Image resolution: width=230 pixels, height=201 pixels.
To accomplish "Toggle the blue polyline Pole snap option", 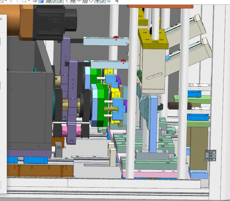I will click(x=73, y=1).
